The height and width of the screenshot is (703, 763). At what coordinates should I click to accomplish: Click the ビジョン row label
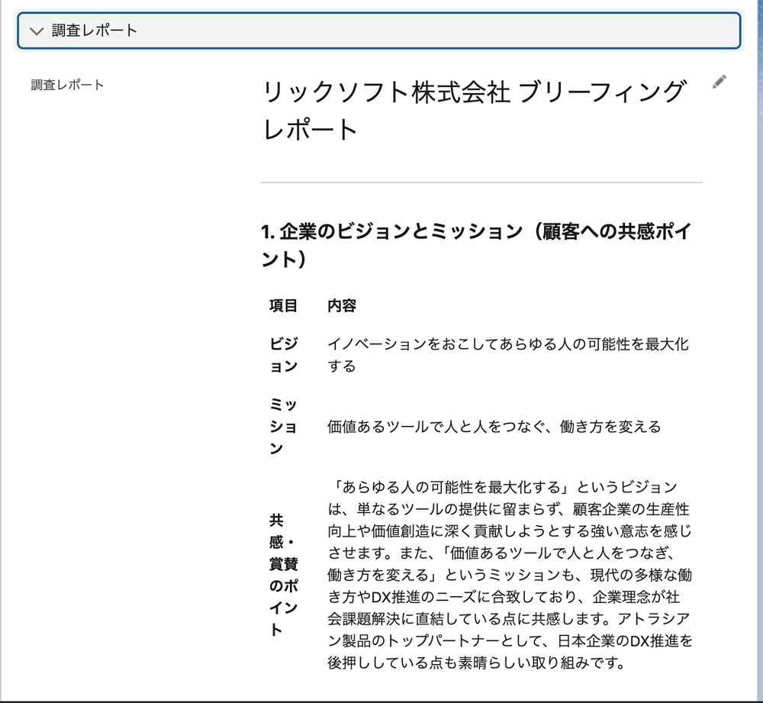coord(284,355)
